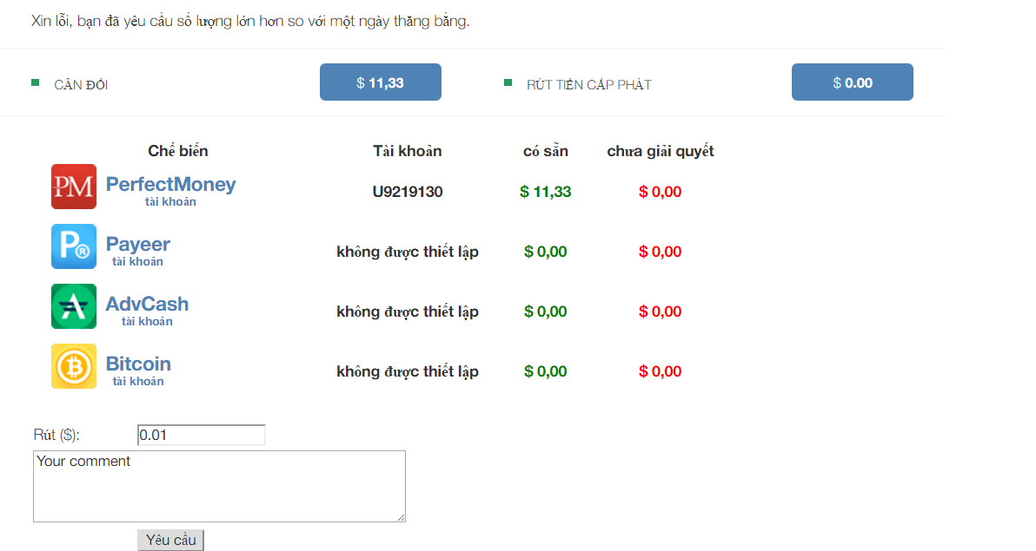Click the green bullet beside RÚT TIỀN CẤP PHÁT
The width and height of the screenshot is (1036, 551).
[508, 82]
